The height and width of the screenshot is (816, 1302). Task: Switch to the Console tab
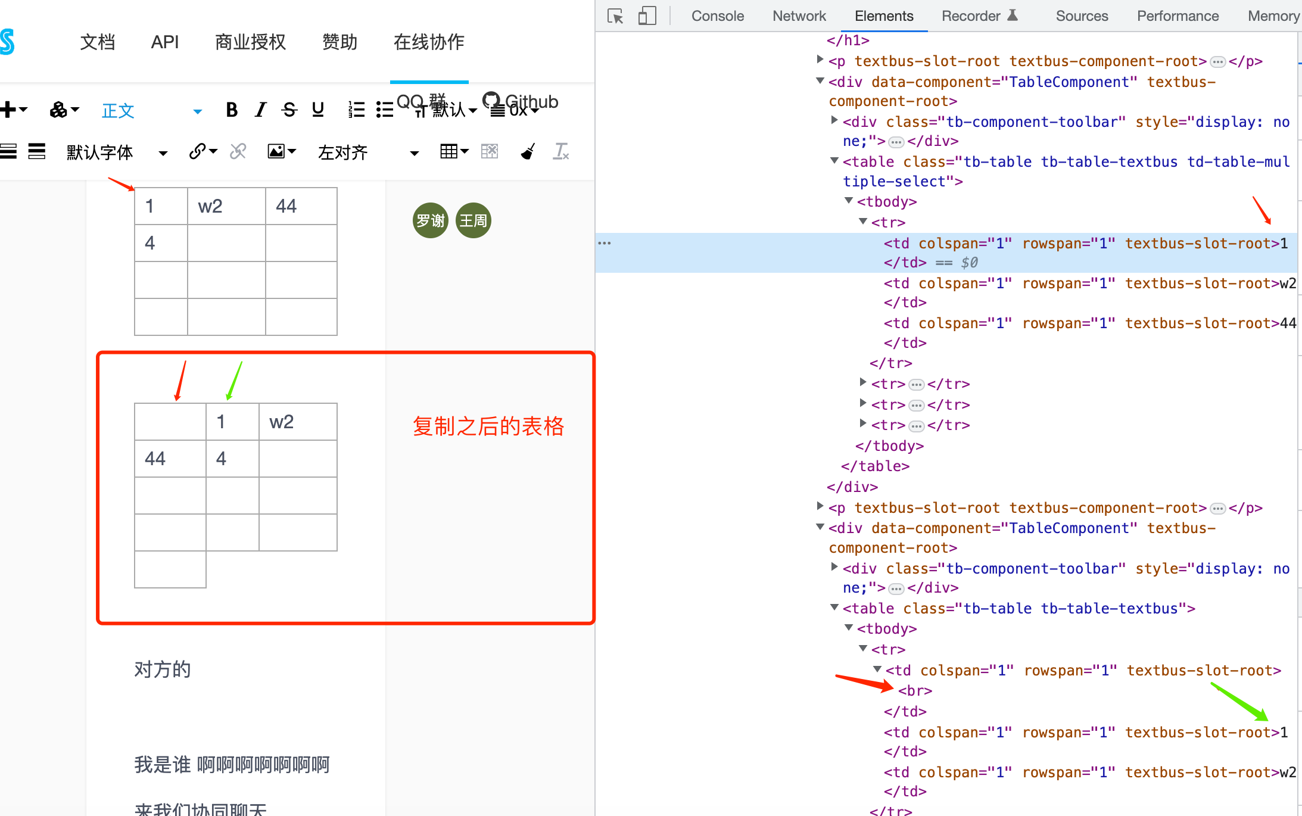coord(717,16)
